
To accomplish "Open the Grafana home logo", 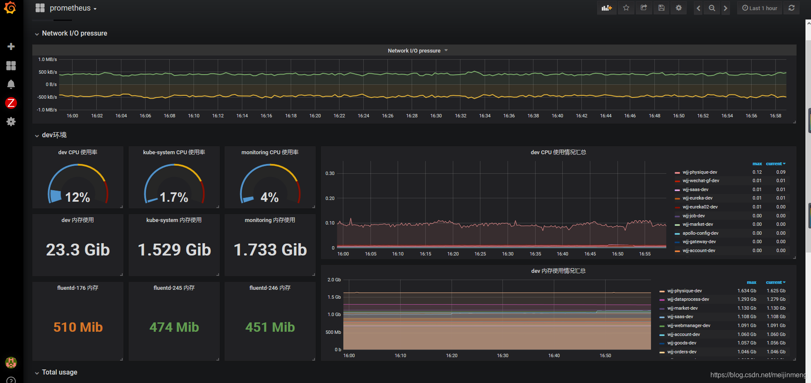I will [10, 8].
